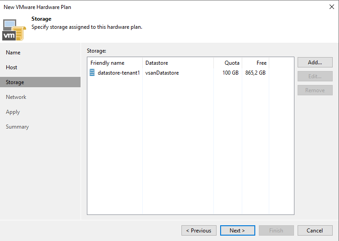339x241 pixels.
Task: Jump to the Network wizard step
Action: pyautogui.click(x=16, y=97)
